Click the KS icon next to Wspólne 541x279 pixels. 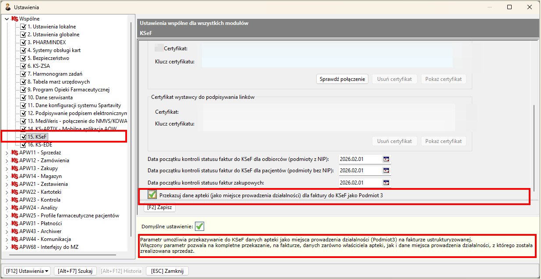click(x=15, y=19)
